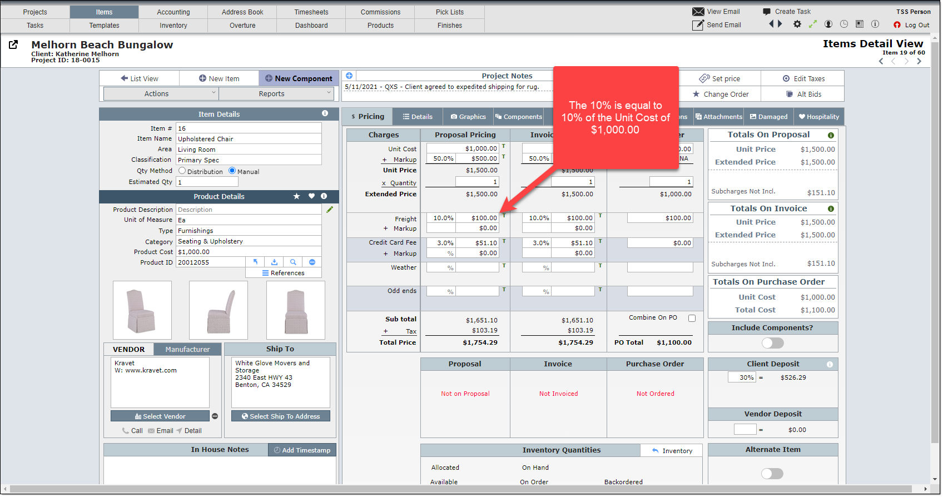Open the Damaged tab
The image size is (943, 497).
click(768, 117)
